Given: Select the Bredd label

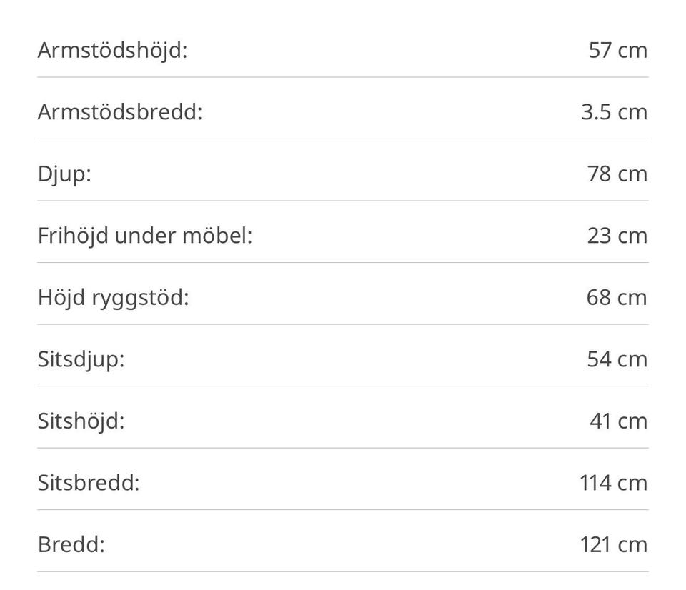Looking at the screenshot, I should [x=71, y=545].
